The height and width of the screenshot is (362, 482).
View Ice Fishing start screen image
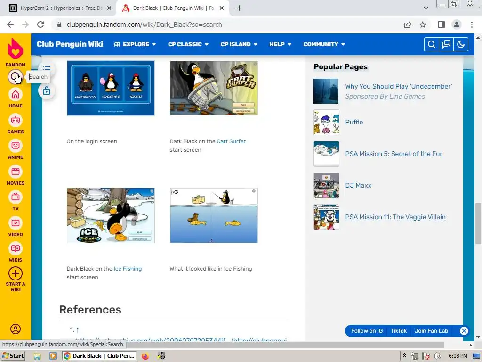(111, 215)
